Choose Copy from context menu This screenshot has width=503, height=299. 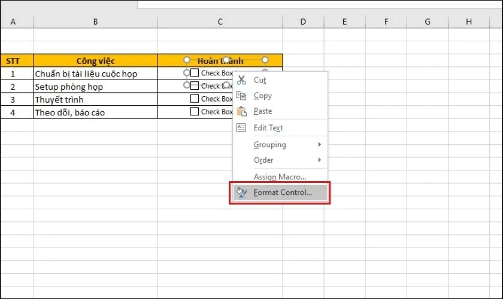pyautogui.click(x=280, y=96)
